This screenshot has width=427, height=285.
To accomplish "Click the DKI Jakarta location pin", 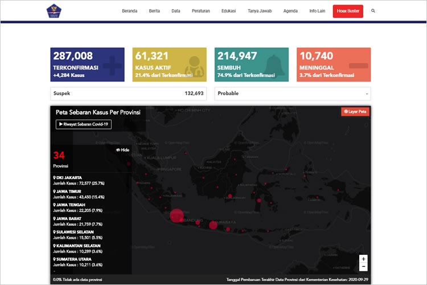I will tap(55, 177).
